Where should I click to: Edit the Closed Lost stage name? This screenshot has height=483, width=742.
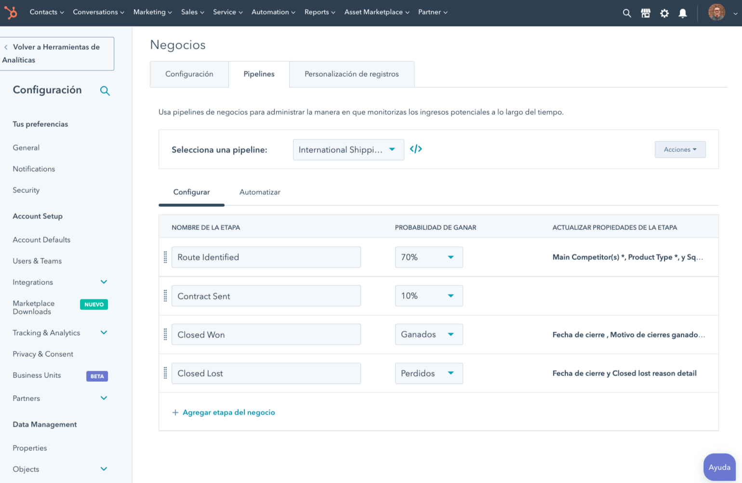pyautogui.click(x=266, y=373)
